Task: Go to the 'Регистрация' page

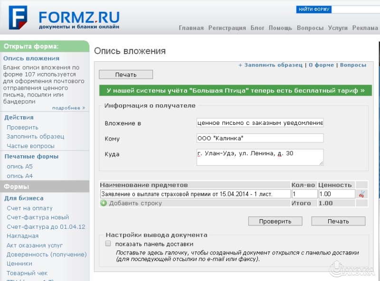Action: tap(227, 28)
